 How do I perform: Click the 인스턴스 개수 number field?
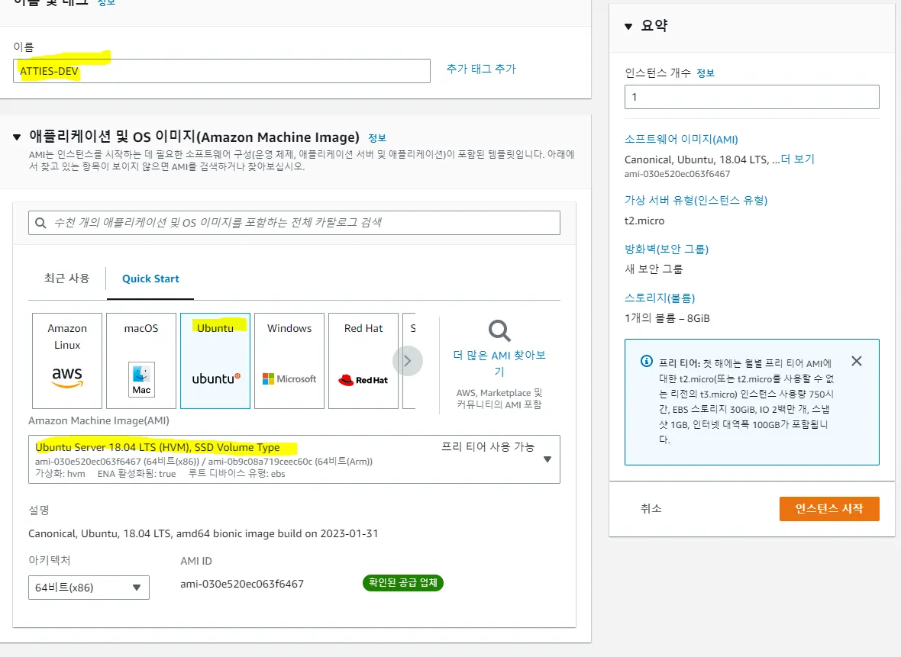coord(752,97)
